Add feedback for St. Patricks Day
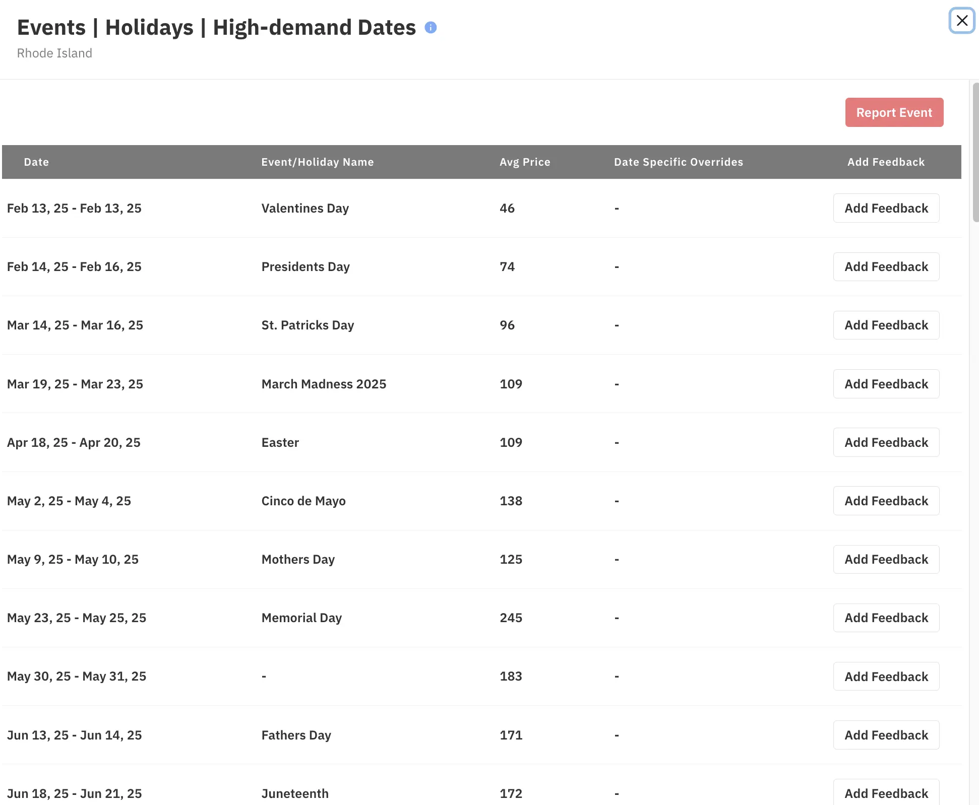Screen dimensions: 979x805 tap(886, 325)
